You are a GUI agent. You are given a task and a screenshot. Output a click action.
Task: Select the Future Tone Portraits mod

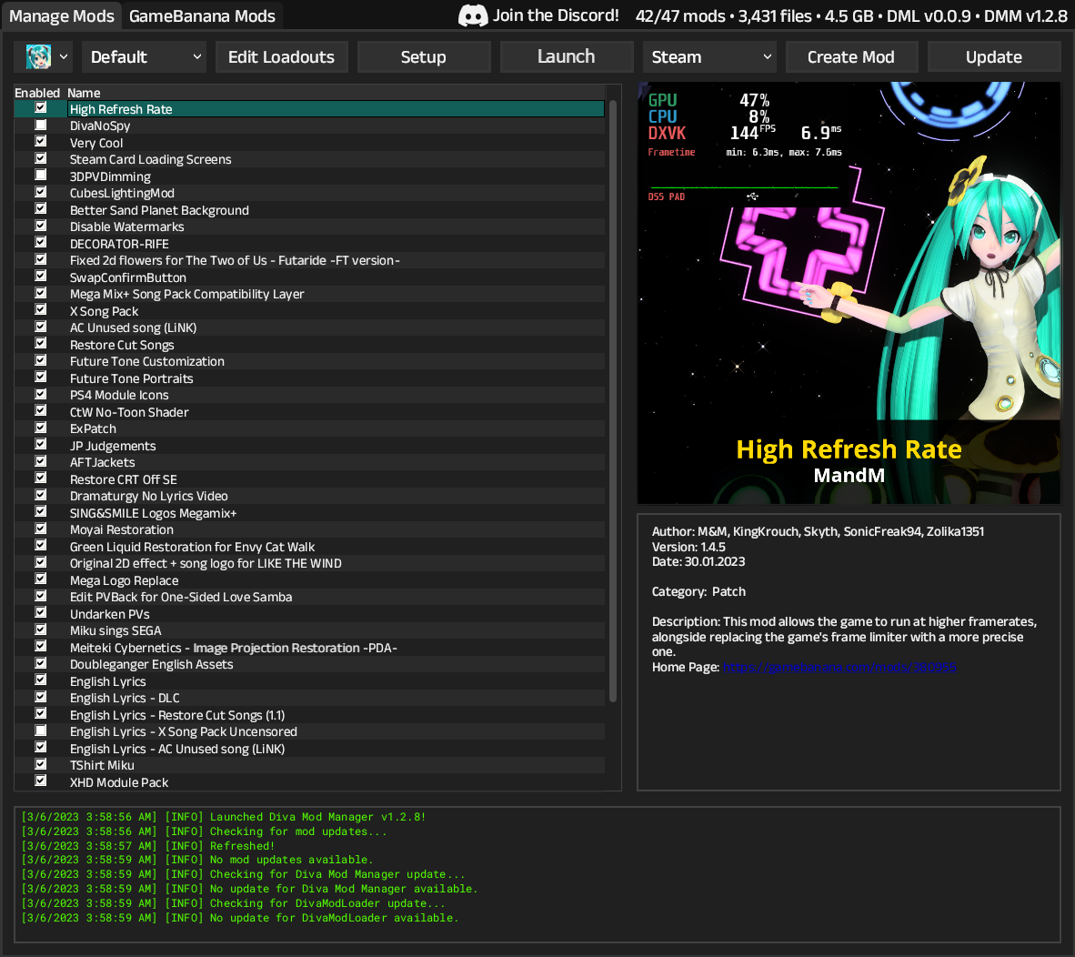309,378
